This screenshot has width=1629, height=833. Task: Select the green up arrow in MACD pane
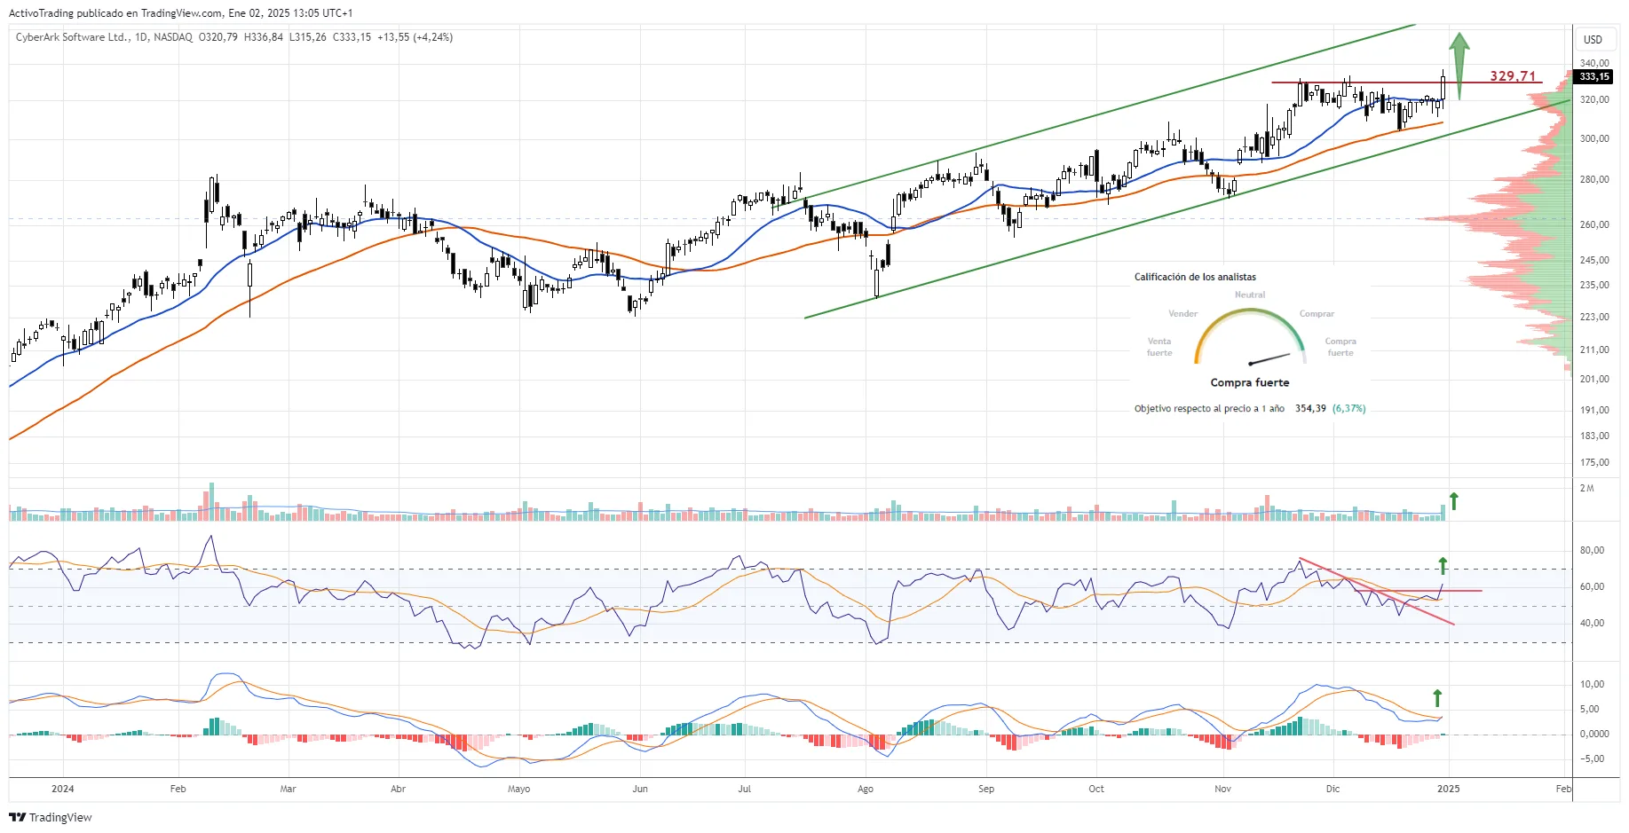[1437, 698]
